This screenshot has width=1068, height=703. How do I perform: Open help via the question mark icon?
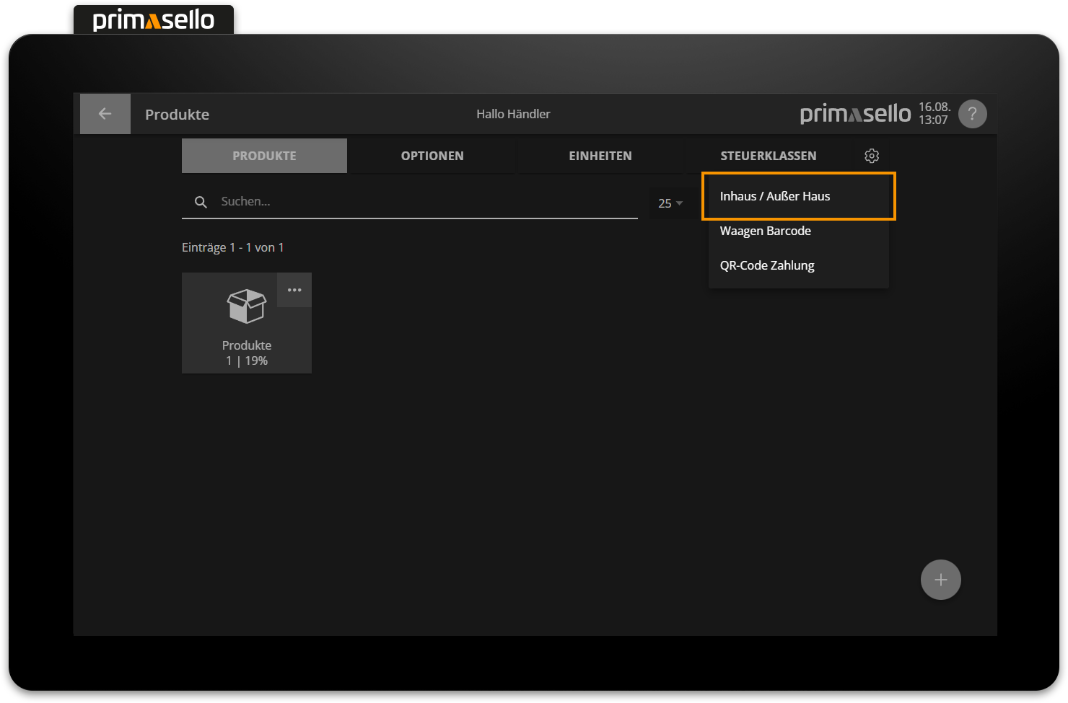coord(972,114)
